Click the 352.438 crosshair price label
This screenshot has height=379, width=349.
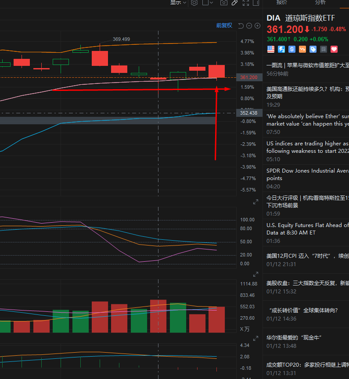click(249, 113)
